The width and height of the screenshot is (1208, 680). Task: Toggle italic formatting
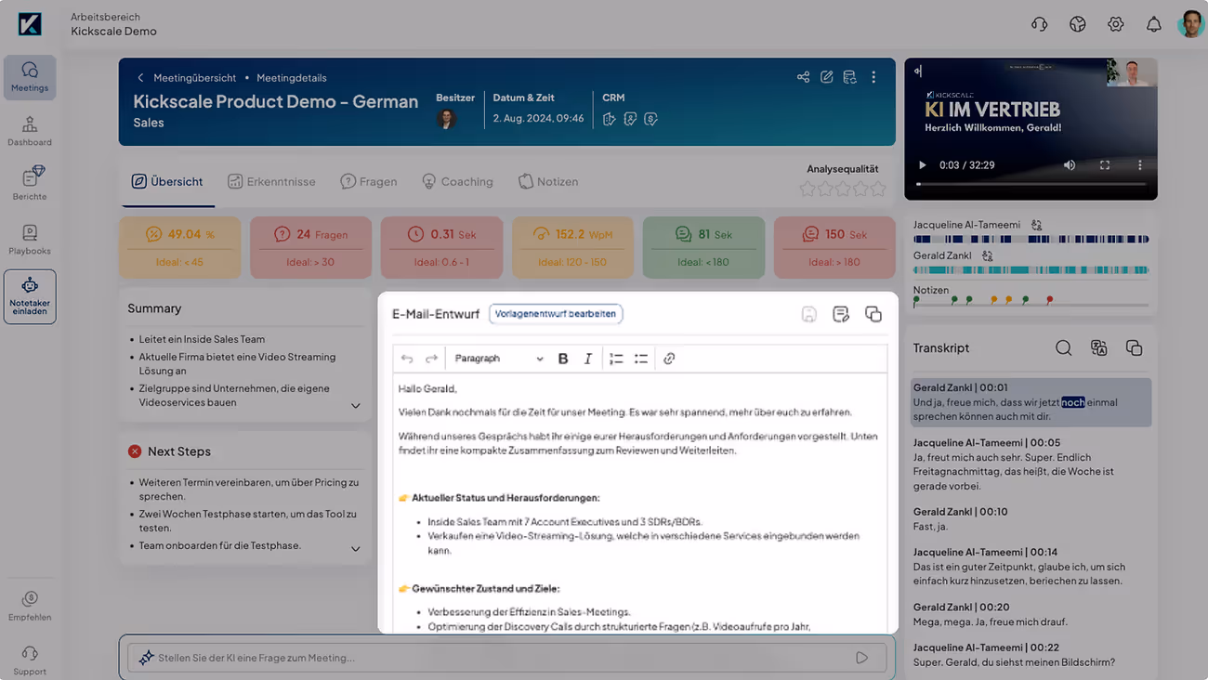point(588,359)
